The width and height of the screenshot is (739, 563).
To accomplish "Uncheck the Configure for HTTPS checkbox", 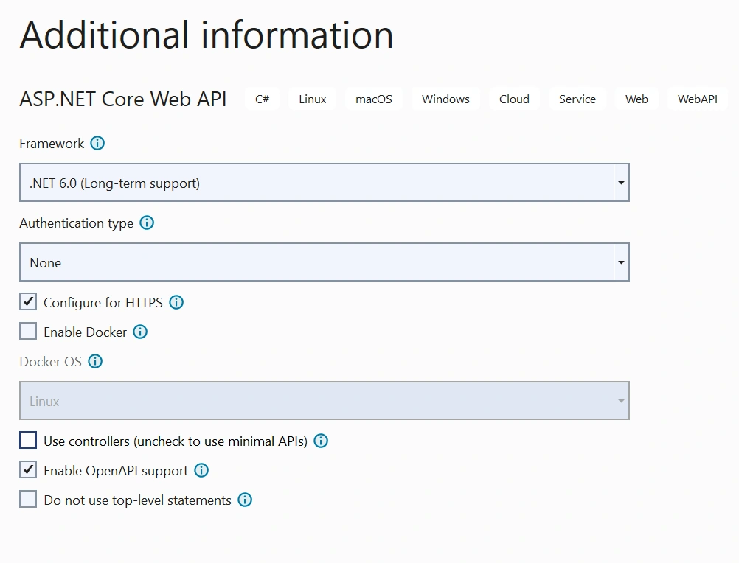I will (28, 301).
